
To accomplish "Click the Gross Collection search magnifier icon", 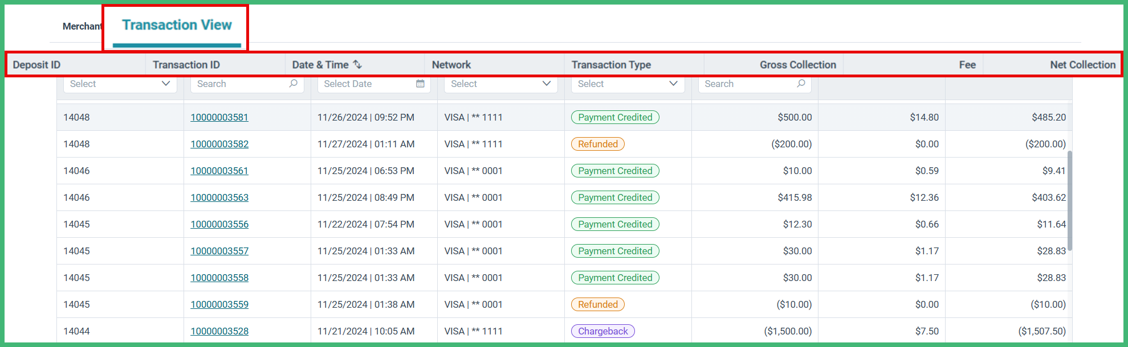I will point(801,84).
